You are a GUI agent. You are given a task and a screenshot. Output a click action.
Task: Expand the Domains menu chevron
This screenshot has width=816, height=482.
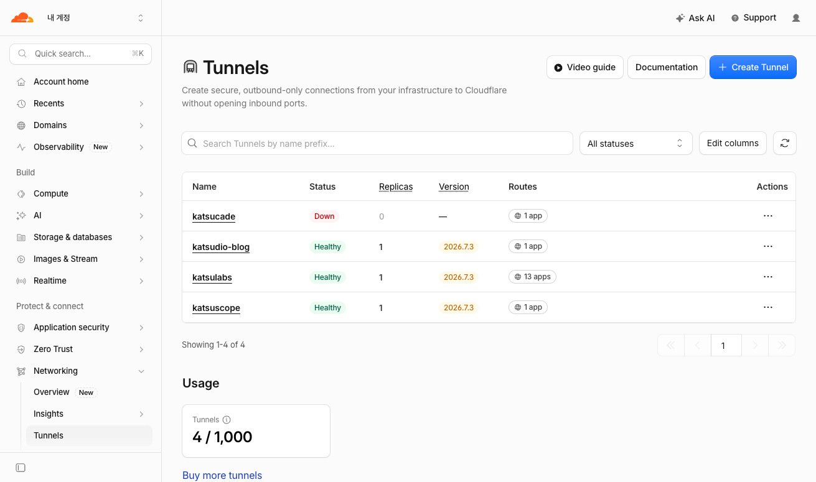point(141,126)
